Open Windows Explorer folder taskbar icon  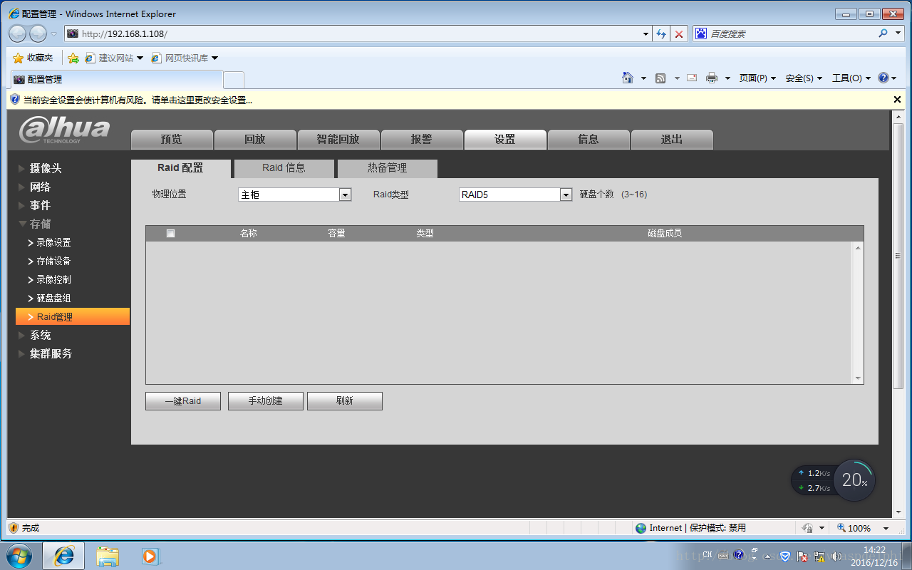tap(108, 556)
